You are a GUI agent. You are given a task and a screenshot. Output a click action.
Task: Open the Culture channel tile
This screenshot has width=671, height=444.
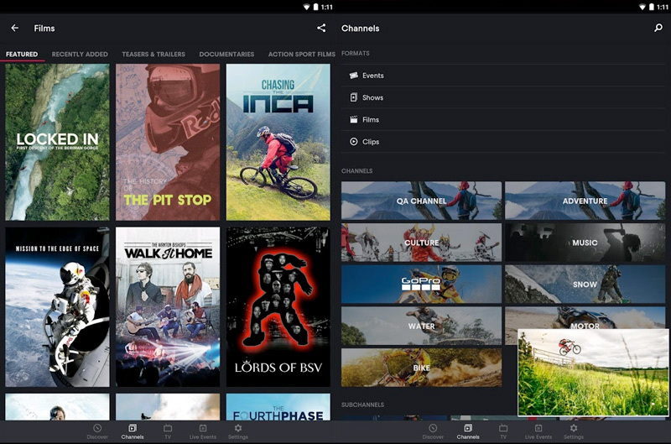click(x=422, y=243)
